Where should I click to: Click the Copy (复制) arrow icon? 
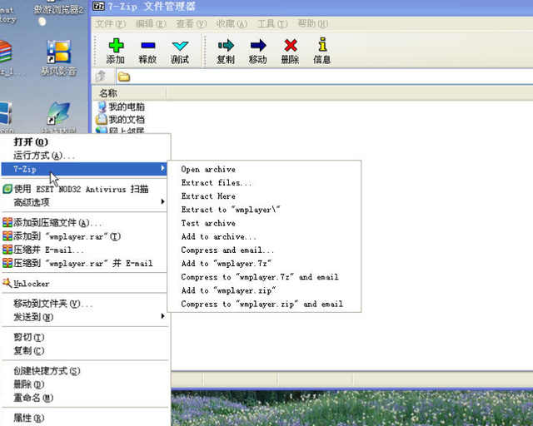[x=226, y=45]
